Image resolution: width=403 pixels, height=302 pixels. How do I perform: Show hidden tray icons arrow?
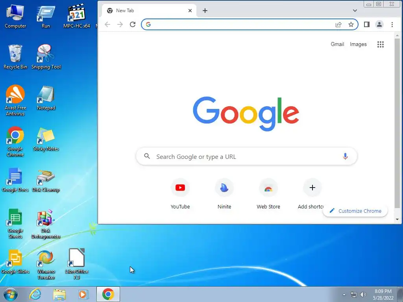tap(344, 295)
